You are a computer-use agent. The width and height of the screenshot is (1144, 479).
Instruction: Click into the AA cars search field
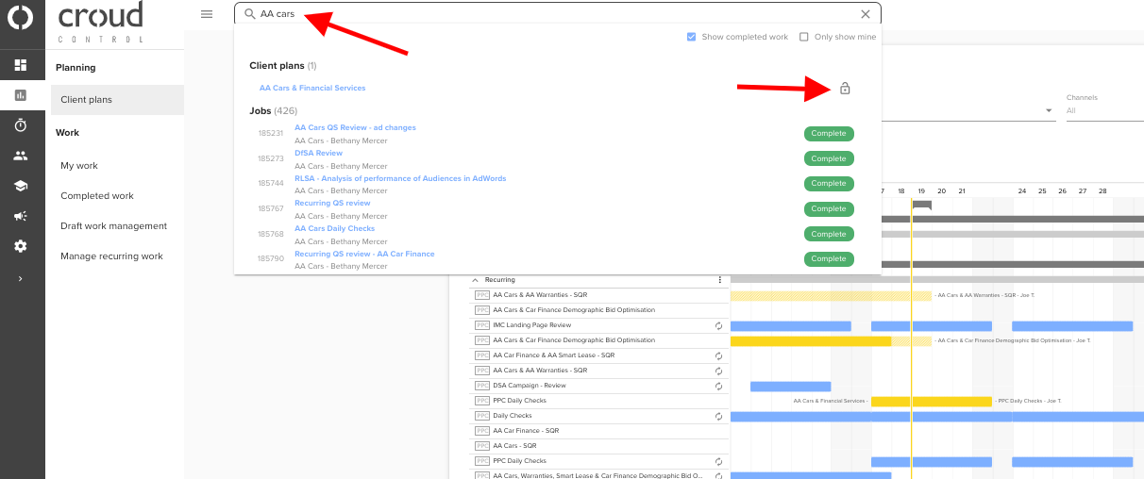pyautogui.click(x=557, y=14)
